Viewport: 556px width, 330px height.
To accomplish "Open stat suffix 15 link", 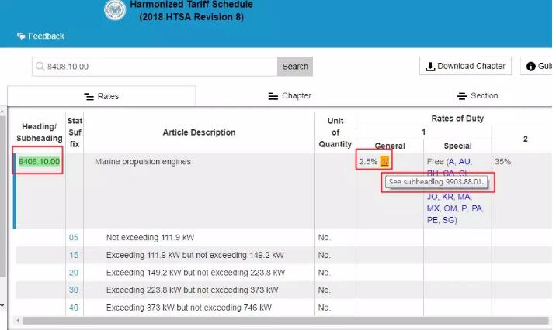I will click(73, 255).
